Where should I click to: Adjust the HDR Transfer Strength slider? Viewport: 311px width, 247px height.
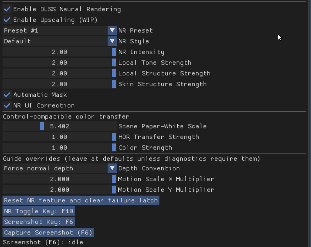pos(59,137)
